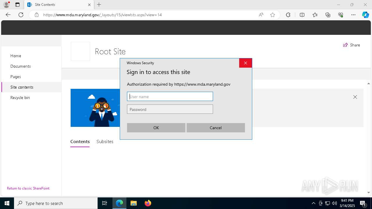Click the page scrollbar down arrow
The image size is (372, 209).
[369, 192]
